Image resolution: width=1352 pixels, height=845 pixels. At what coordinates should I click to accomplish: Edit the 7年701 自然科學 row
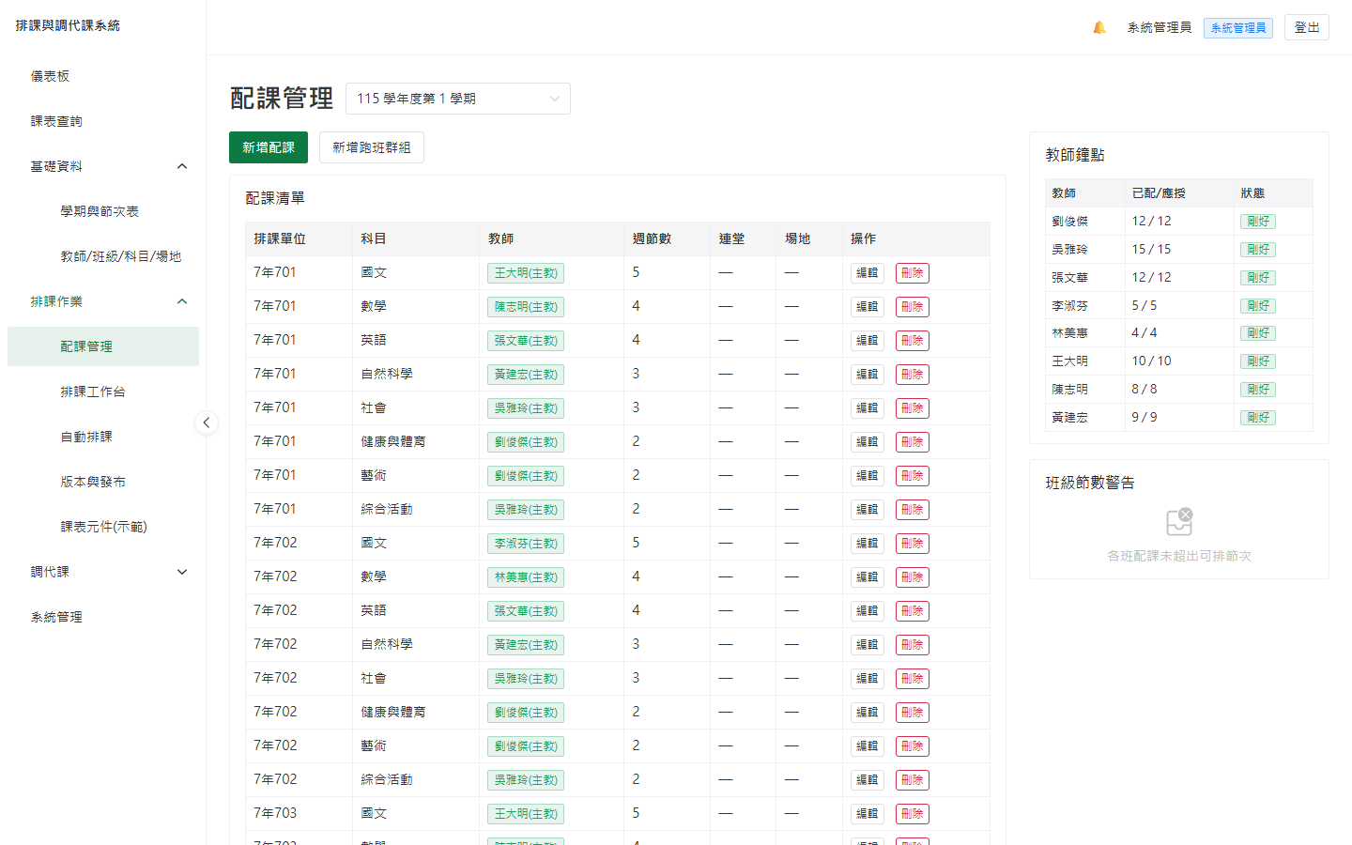point(868,375)
